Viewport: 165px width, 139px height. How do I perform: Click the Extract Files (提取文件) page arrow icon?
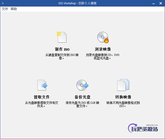click(42, 85)
